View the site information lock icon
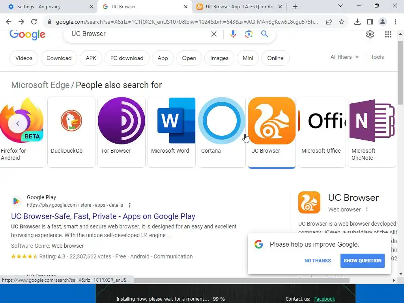The width and height of the screenshot is (404, 303). tap(50, 22)
